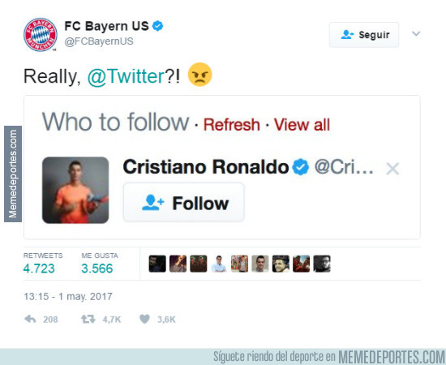The width and height of the screenshot is (446, 365).
Task: Click the blue verified badge beside FC Bayern US
Action: point(157,26)
